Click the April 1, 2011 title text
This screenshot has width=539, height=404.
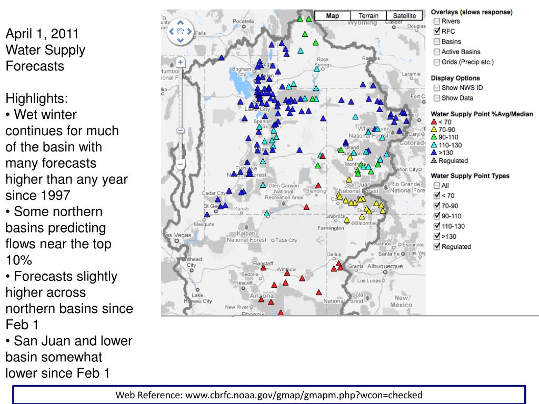tap(42, 34)
